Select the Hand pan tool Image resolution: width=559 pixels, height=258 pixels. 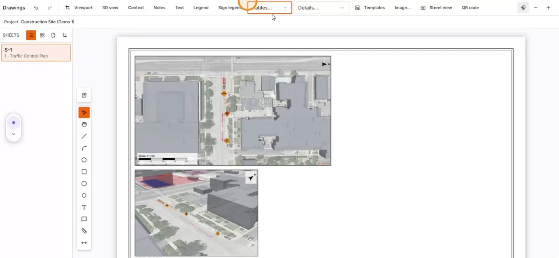(84, 125)
